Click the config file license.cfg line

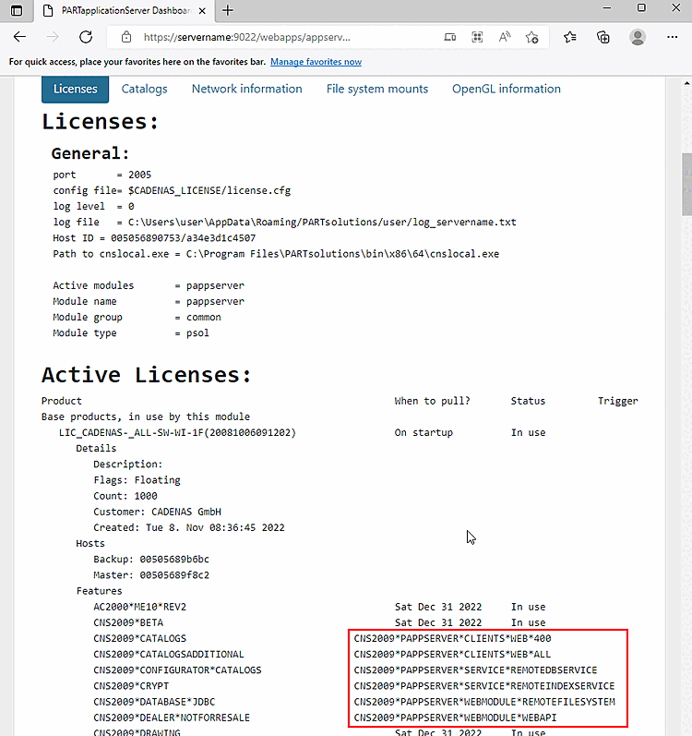tap(172, 190)
